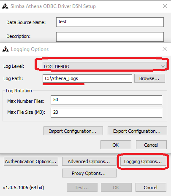Image resolution: width=171 pixels, height=196 pixels.
Task: Open Advanced Options
Action: tap(89, 161)
